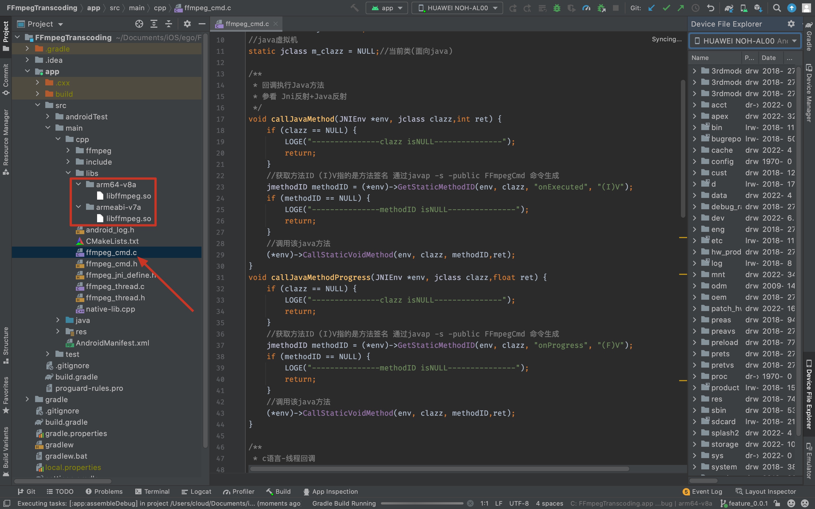Click Select Opened File target icon
This screenshot has width=815, height=509.
click(139, 24)
